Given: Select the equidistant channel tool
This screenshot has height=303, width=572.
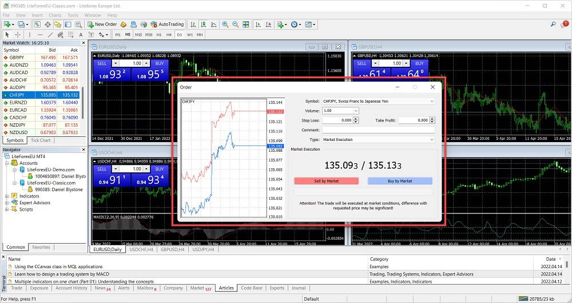Looking at the screenshot, I should pyautogui.click(x=60, y=35).
